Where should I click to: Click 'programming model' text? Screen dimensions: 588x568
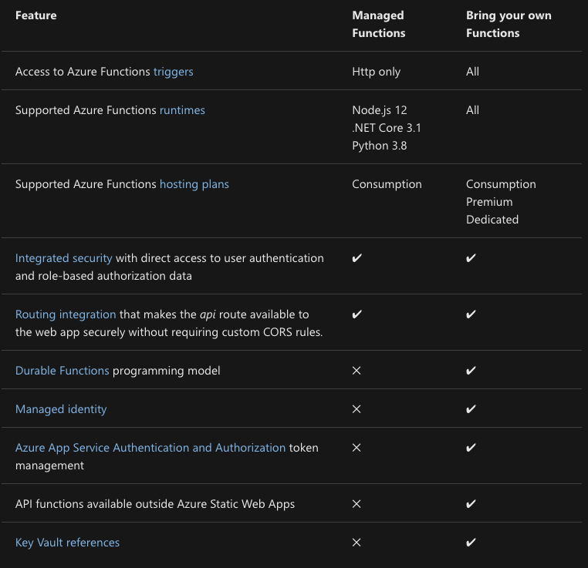pyautogui.click(x=167, y=371)
